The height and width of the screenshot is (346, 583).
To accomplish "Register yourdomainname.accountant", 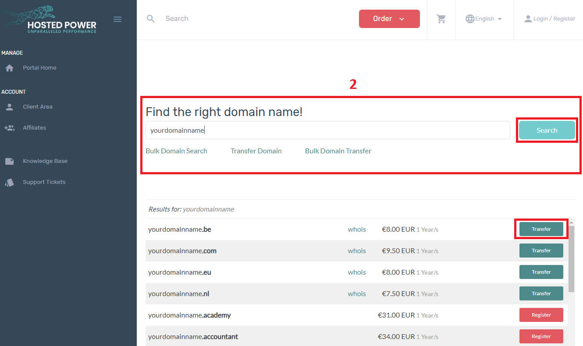I will pyautogui.click(x=541, y=336).
